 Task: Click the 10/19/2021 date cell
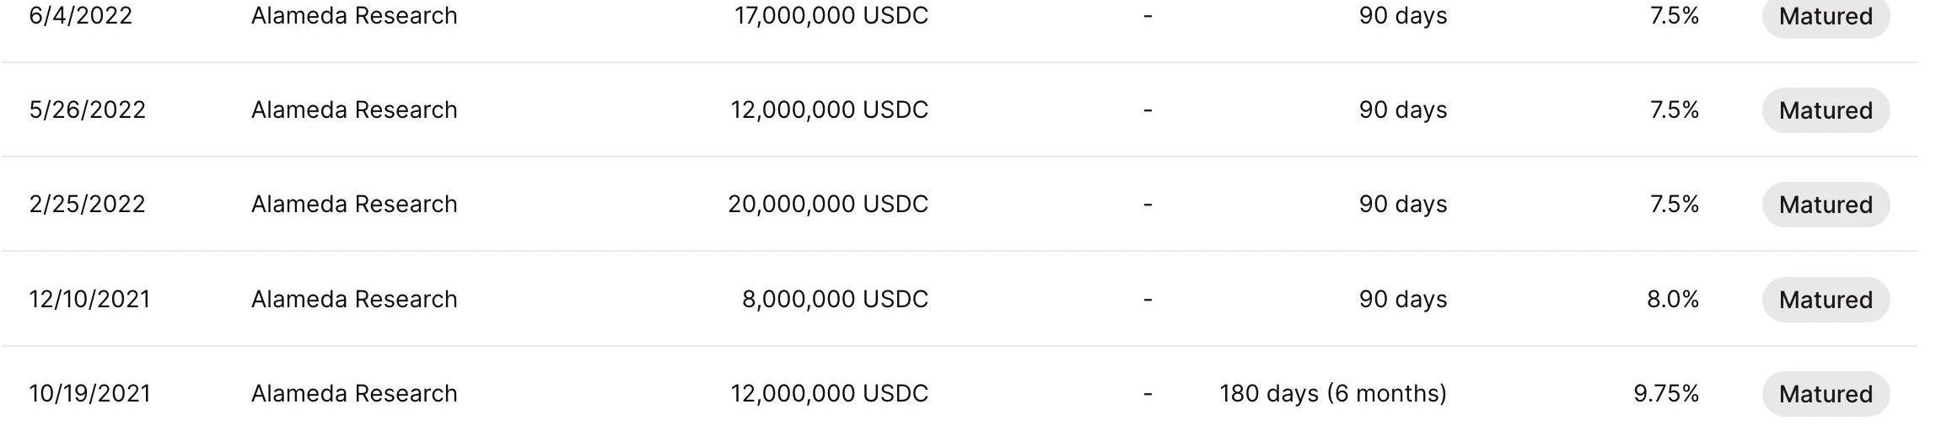(x=89, y=394)
